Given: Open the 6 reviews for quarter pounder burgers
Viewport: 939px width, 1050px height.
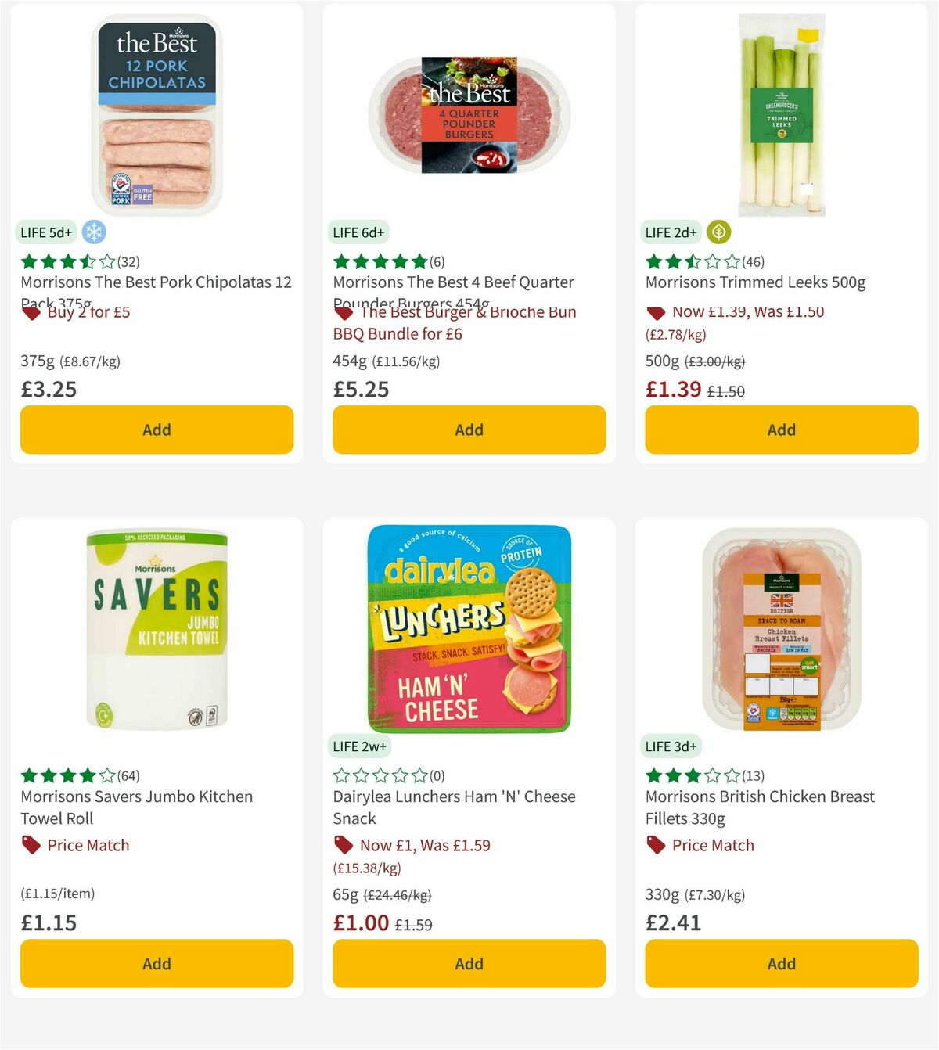Looking at the screenshot, I should tap(434, 262).
